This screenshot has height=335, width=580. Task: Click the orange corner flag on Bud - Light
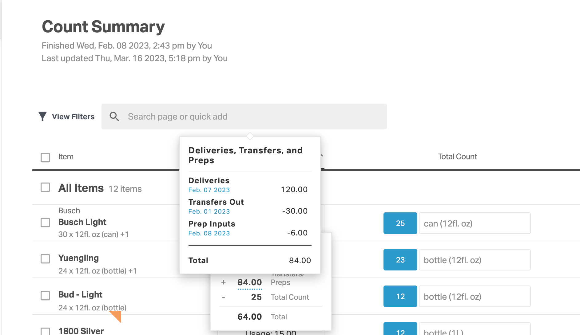tap(117, 316)
